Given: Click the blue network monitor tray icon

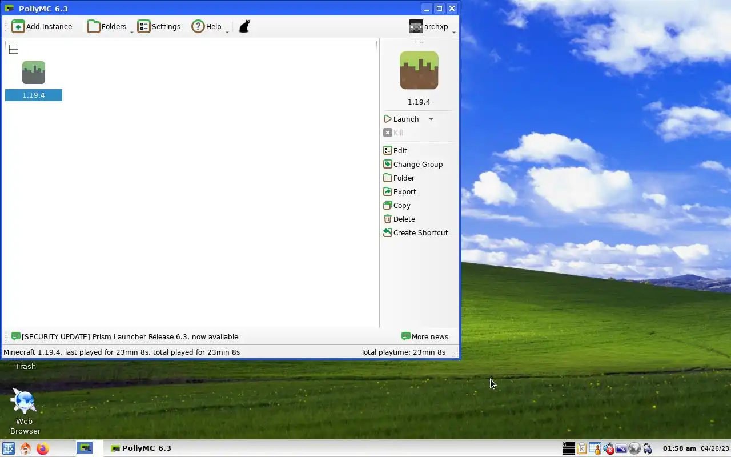Looking at the screenshot, I should 621,448.
